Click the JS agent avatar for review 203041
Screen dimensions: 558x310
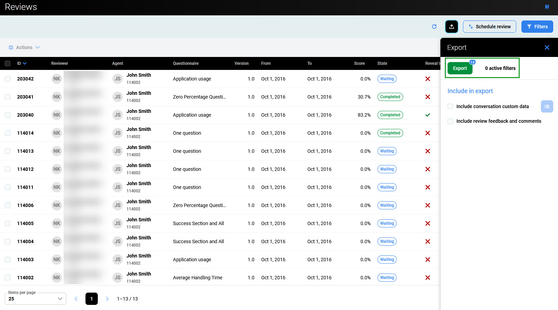coord(117,97)
